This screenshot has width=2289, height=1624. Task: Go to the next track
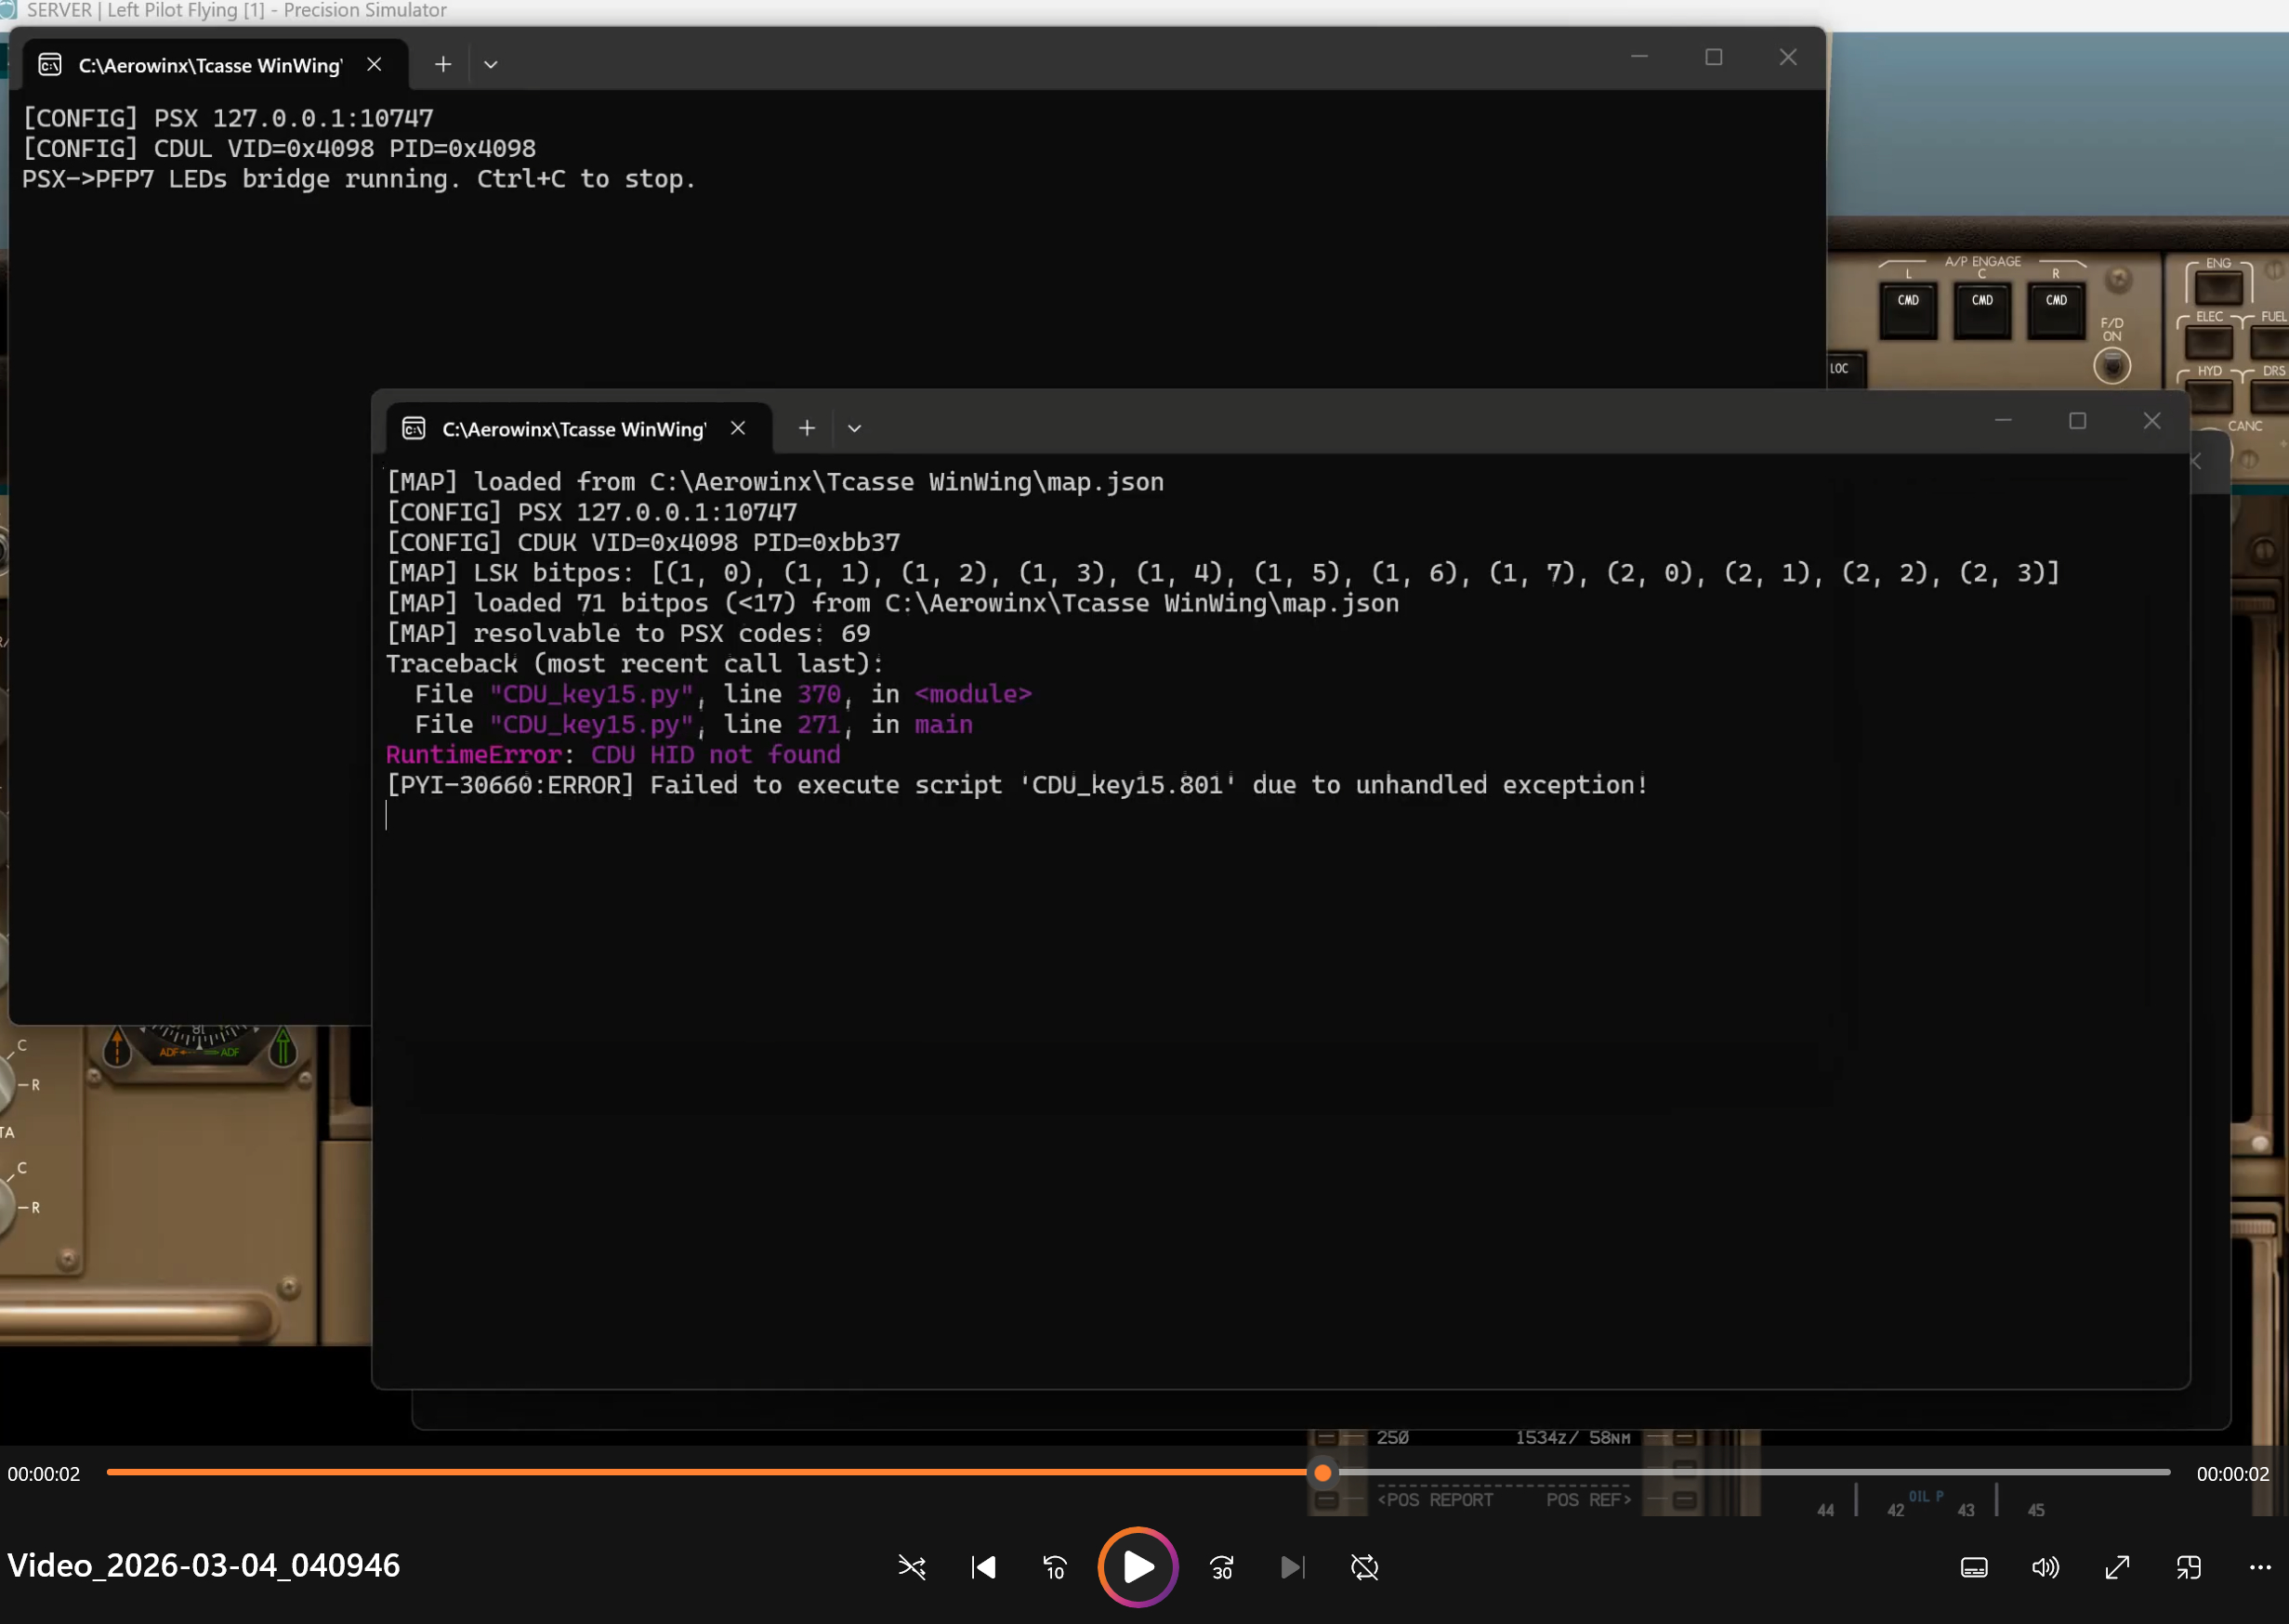click(1293, 1567)
